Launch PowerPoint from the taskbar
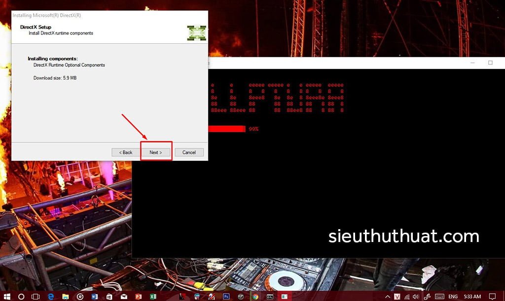This screenshot has width=505, height=301. point(139,297)
